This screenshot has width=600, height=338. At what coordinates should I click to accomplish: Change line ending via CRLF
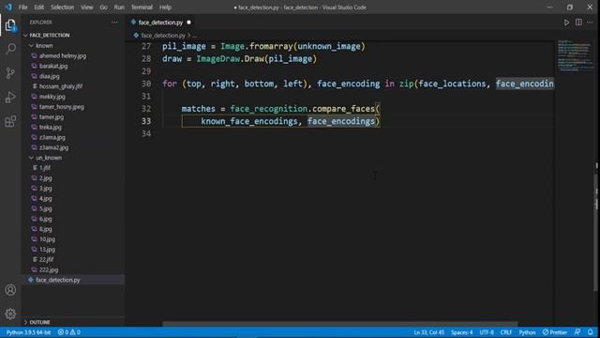(x=506, y=332)
